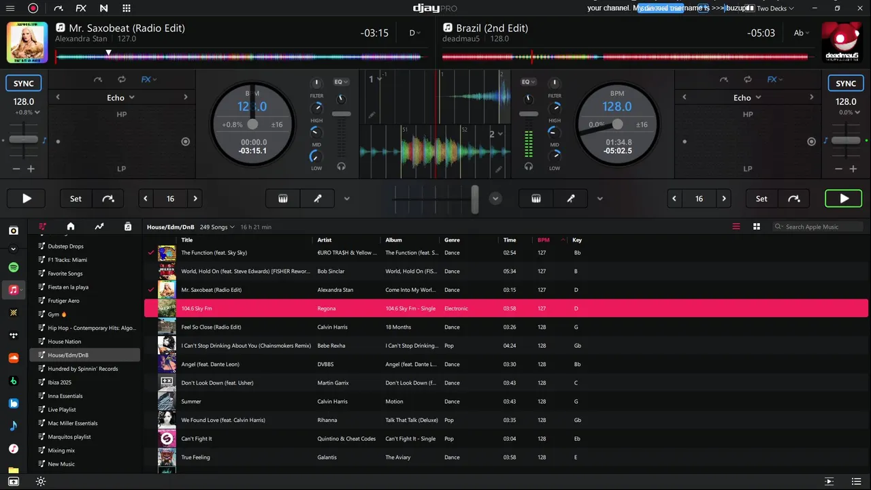This screenshot has width=871, height=490.
Task: Toggle left deck Echo FX enable circle
Action: [x=185, y=142]
